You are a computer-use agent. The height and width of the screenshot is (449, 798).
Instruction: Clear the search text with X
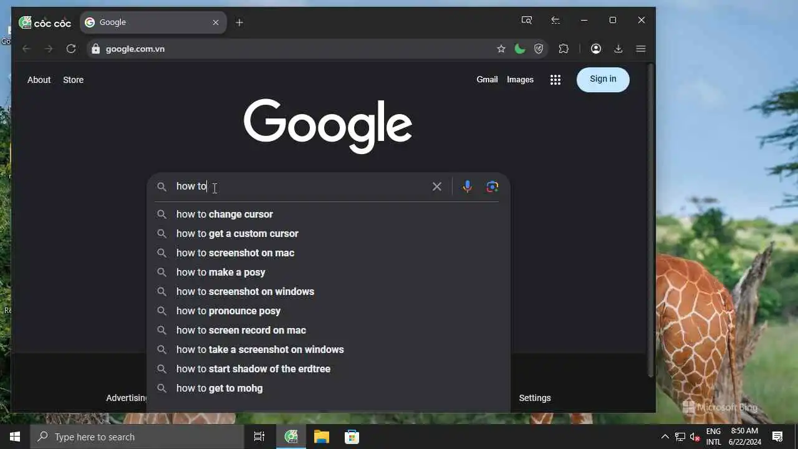pyautogui.click(x=437, y=186)
